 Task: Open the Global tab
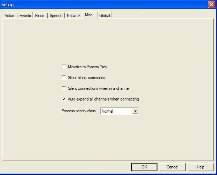point(104,16)
